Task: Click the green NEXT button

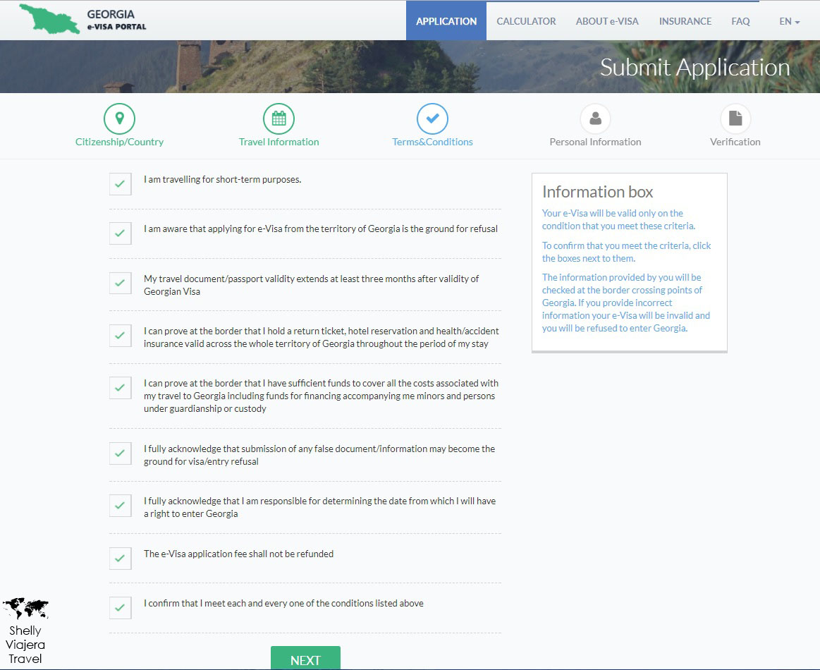Action: (x=305, y=658)
